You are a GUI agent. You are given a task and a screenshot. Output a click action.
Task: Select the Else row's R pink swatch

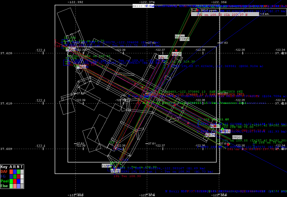click(15, 186)
